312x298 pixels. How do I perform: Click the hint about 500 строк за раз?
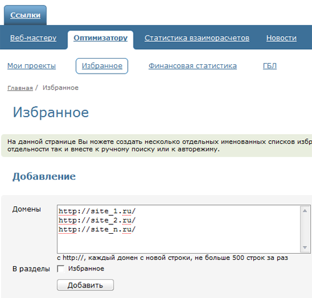point(172,257)
